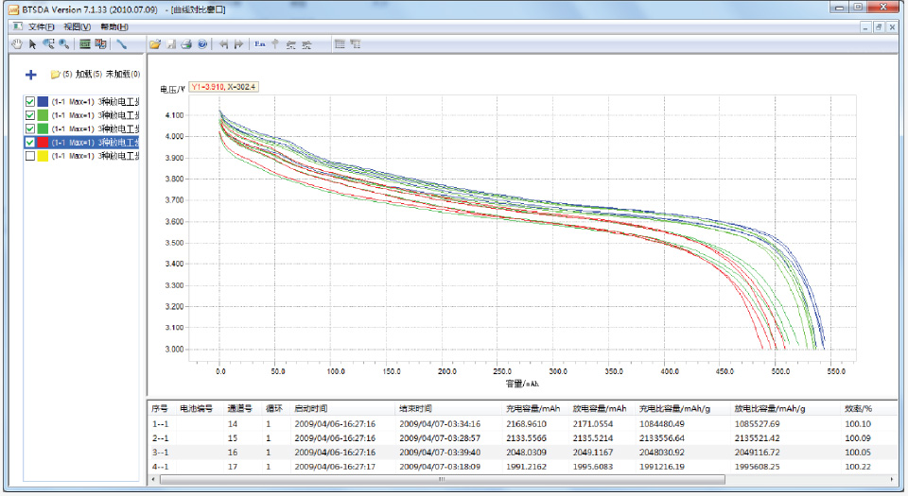Viewport: 908px width, 496px height.
Task: Click the table scrollbar's right arrow
Action: pyautogui.click(x=892, y=480)
